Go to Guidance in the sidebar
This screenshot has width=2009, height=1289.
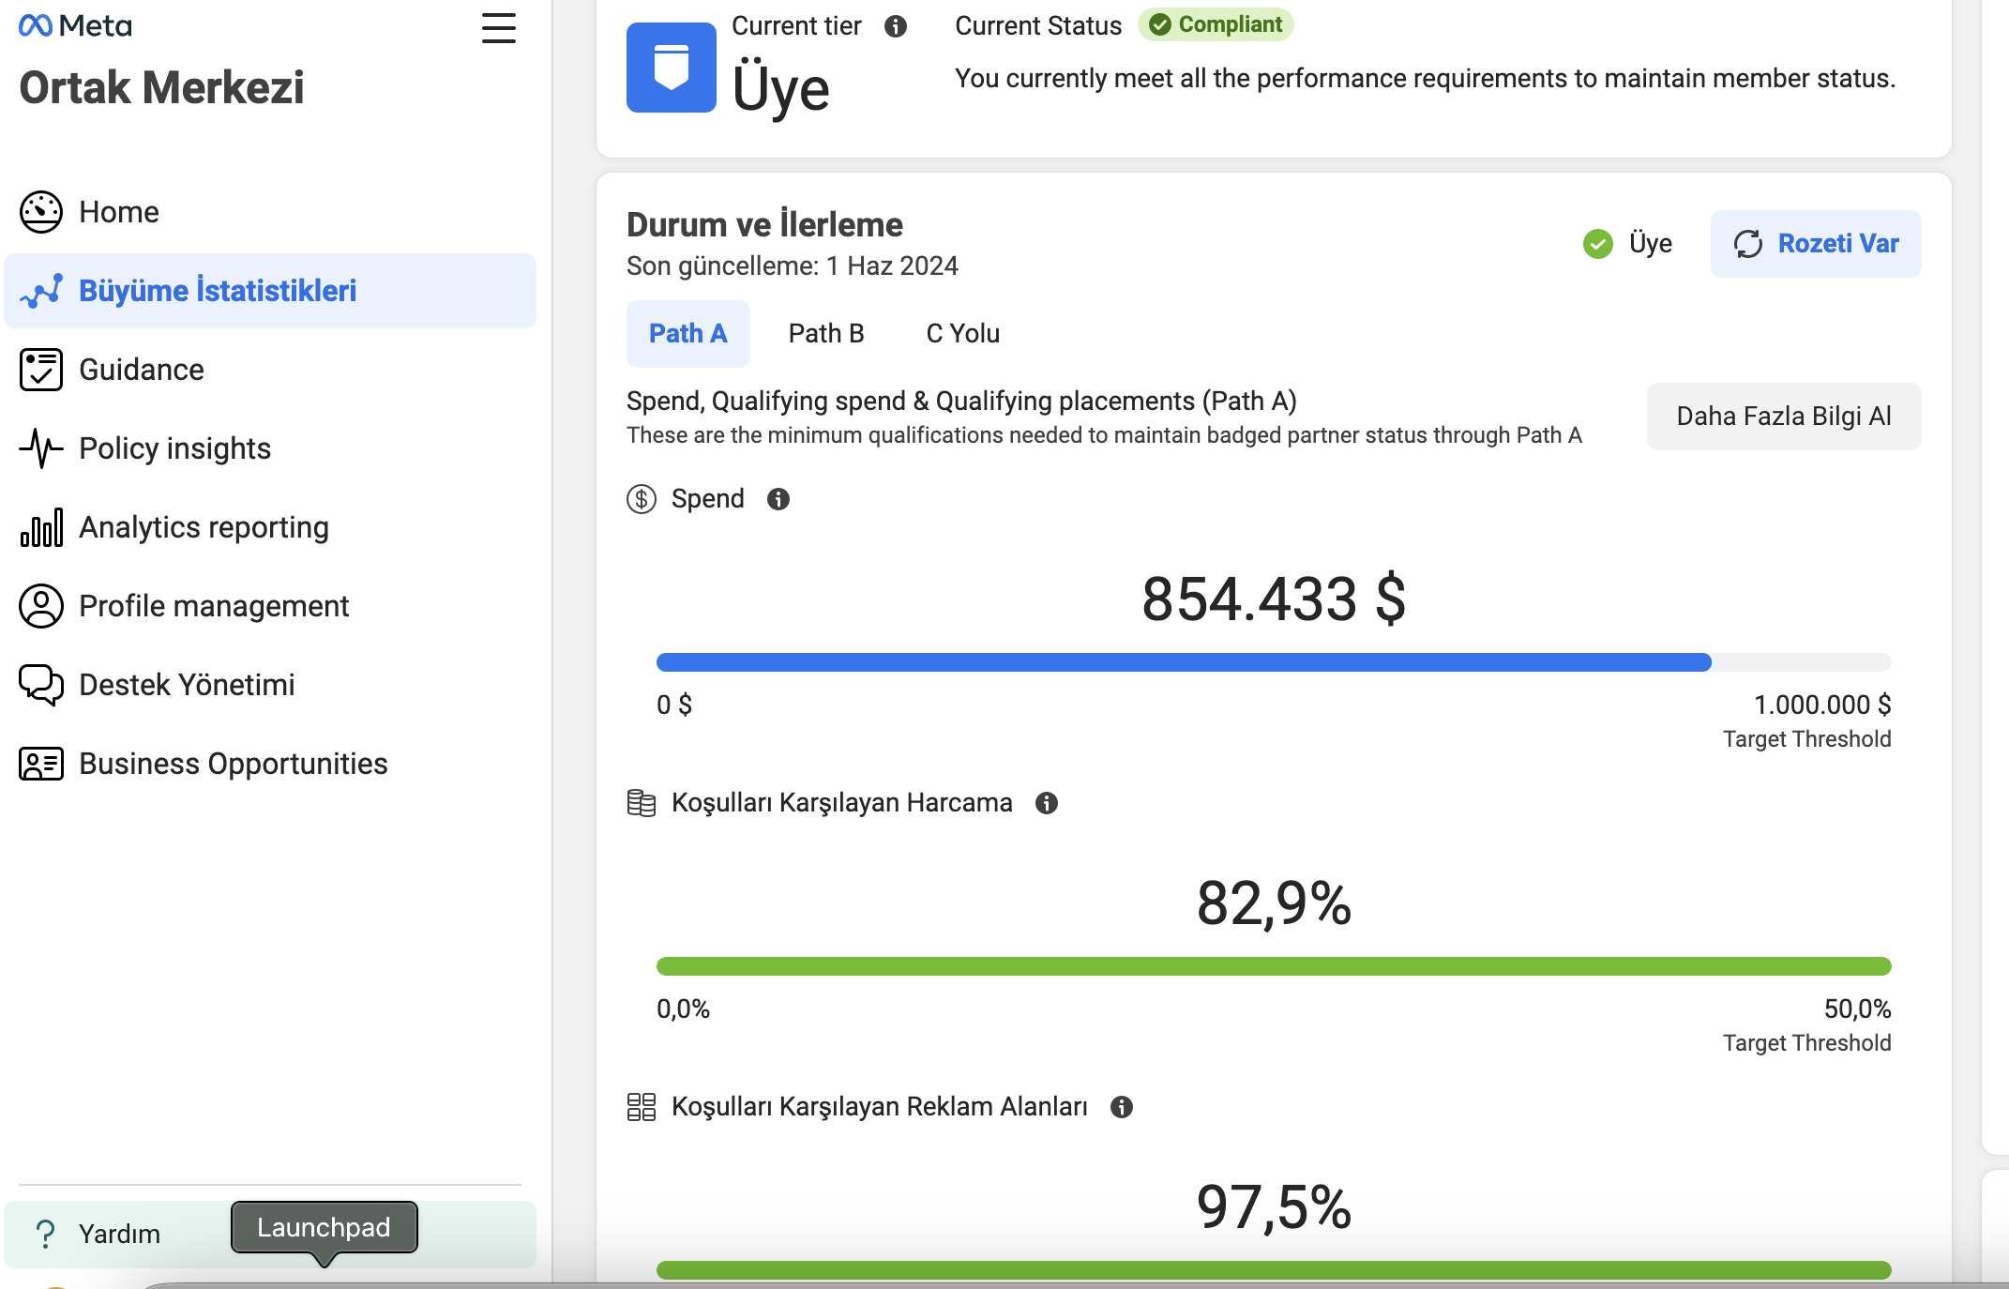coord(270,370)
